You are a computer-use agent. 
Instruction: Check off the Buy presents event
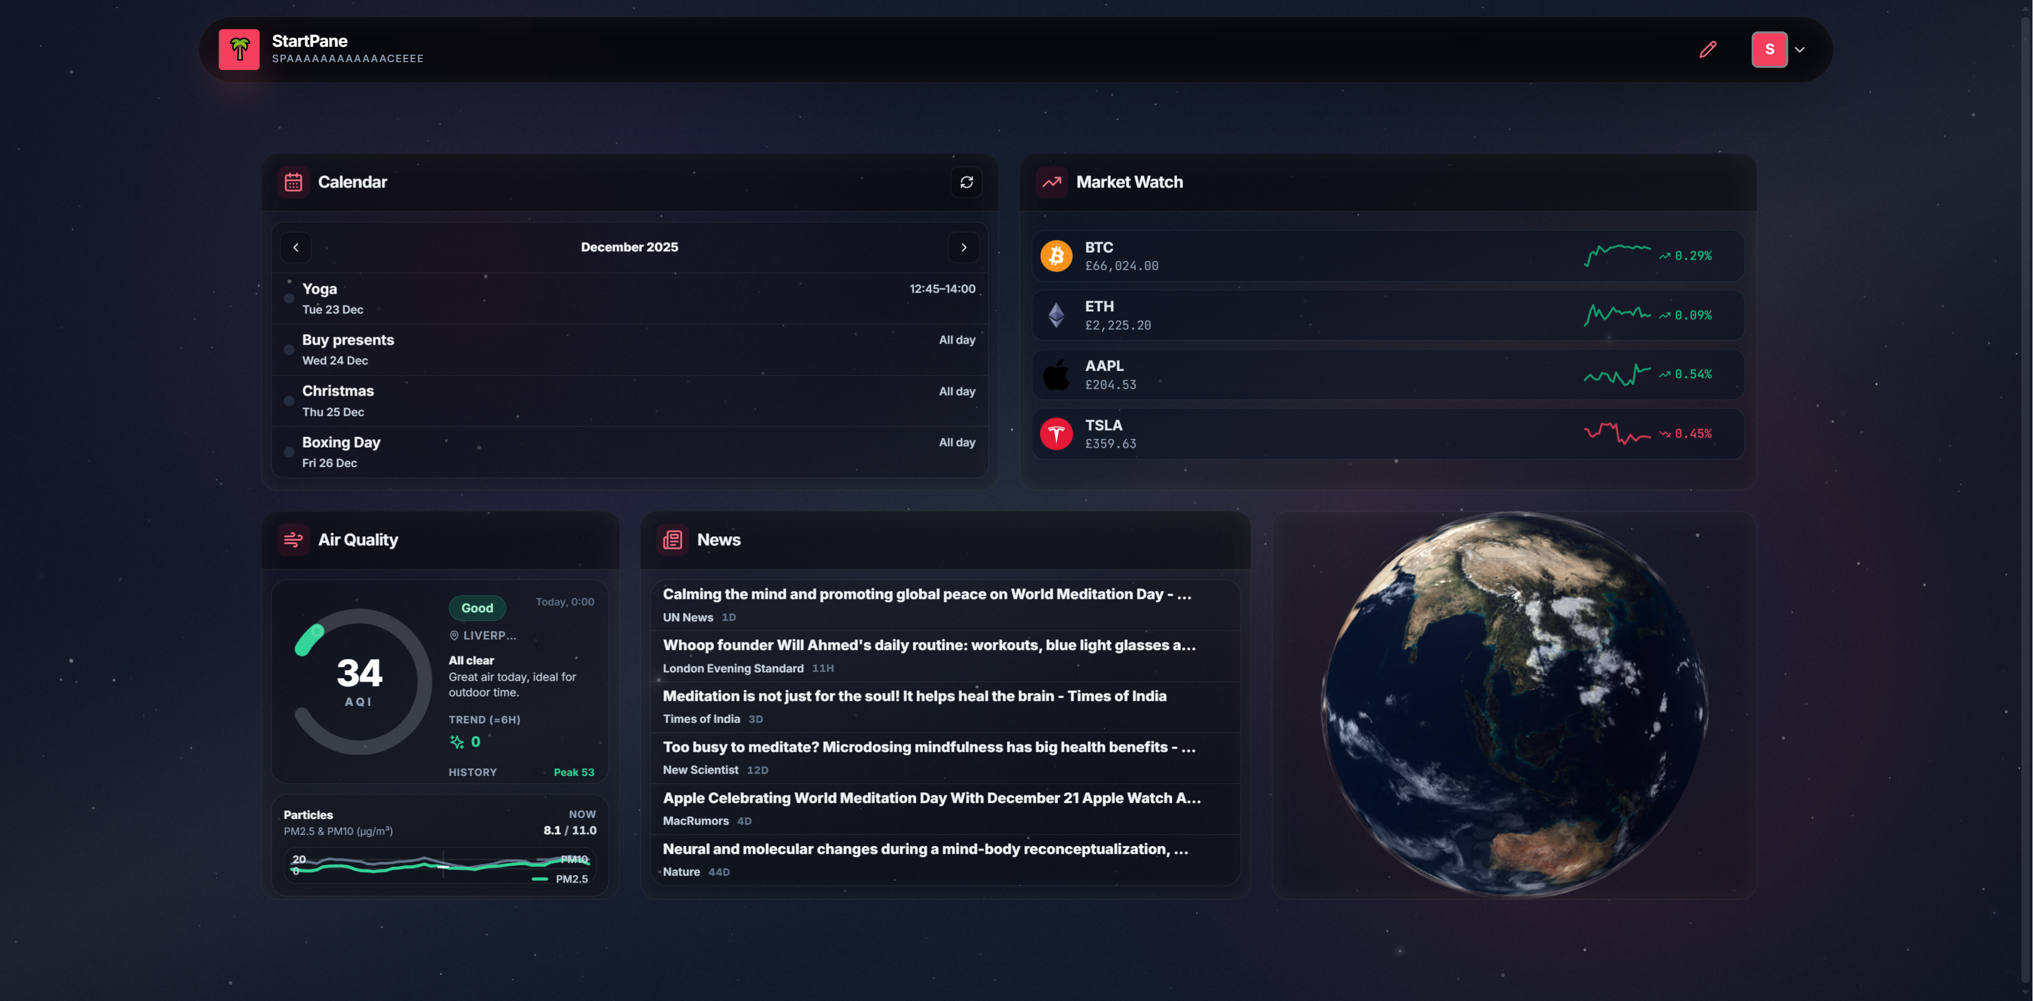(x=289, y=350)
